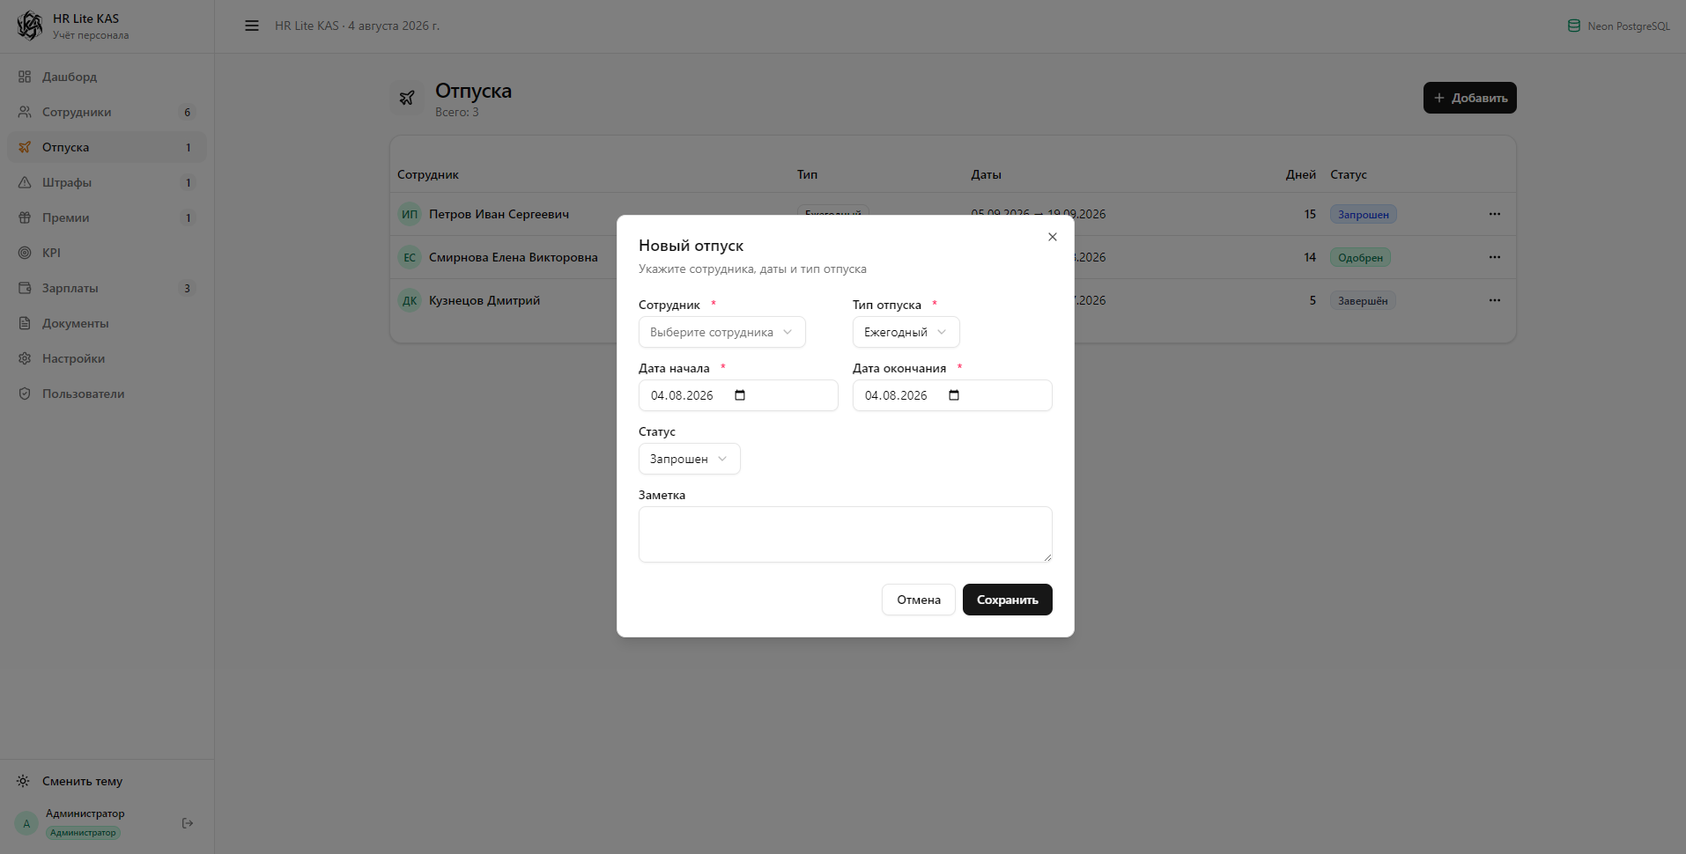
Task: Open Зарплаты section
Action: (107, 288)
